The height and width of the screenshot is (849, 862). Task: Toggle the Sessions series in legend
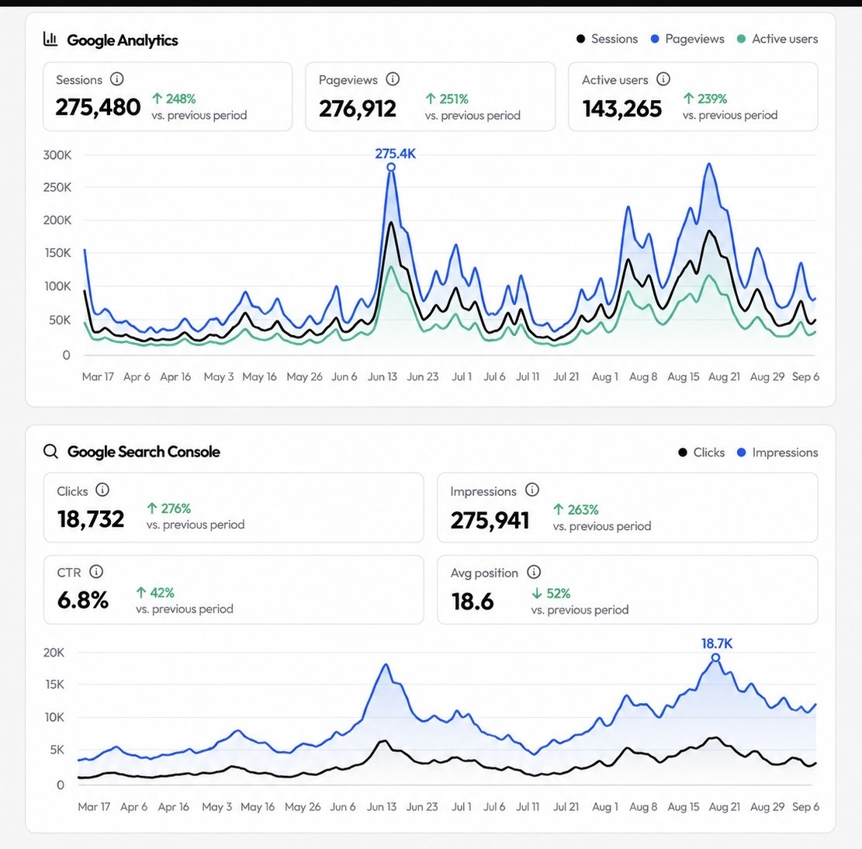pyautogui.click(x=607, y=39)
